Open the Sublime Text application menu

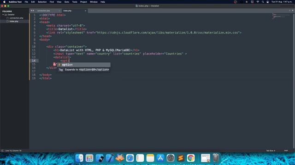coord(15,2)
